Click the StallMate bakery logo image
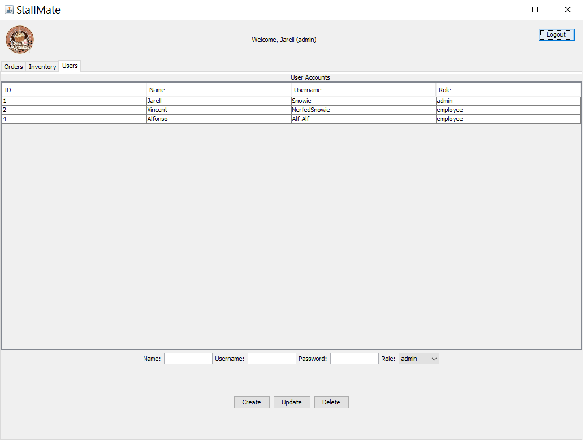 [20, 40]
